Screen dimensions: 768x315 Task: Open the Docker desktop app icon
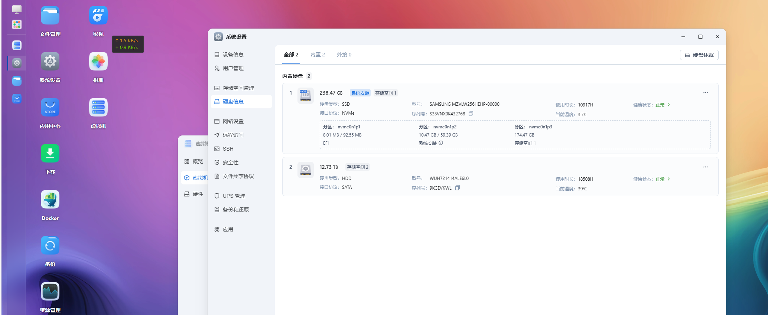50,200
